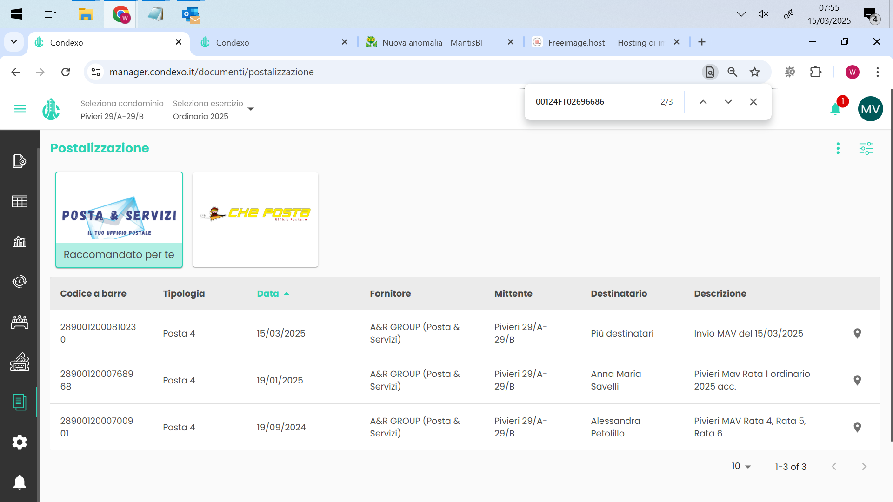Open the green three-dots options menu

(x=838, y=148)
